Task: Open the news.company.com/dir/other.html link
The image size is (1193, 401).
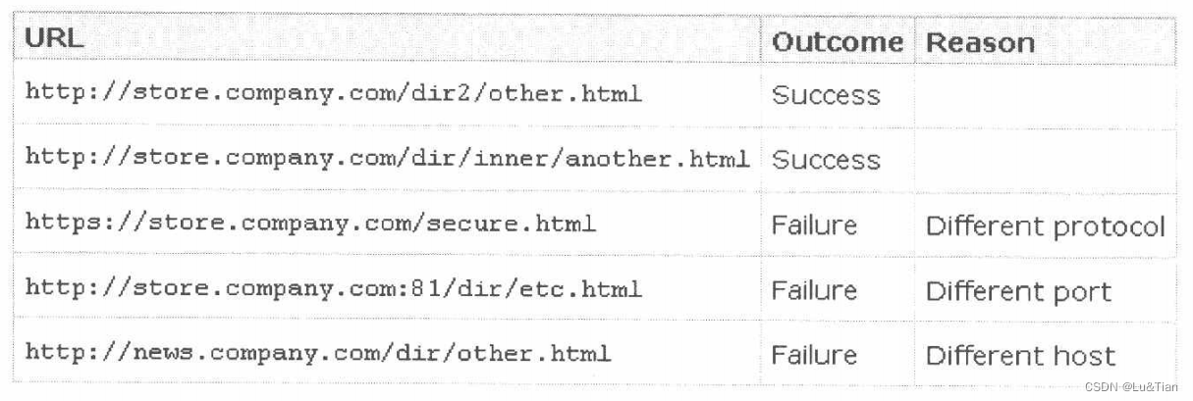Action: (x=317, y=354)
